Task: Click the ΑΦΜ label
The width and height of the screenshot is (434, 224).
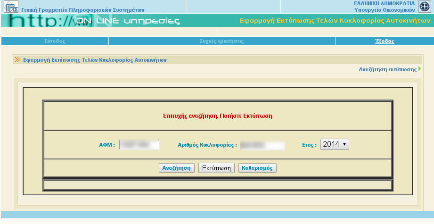Action: (x=107, y=144)
